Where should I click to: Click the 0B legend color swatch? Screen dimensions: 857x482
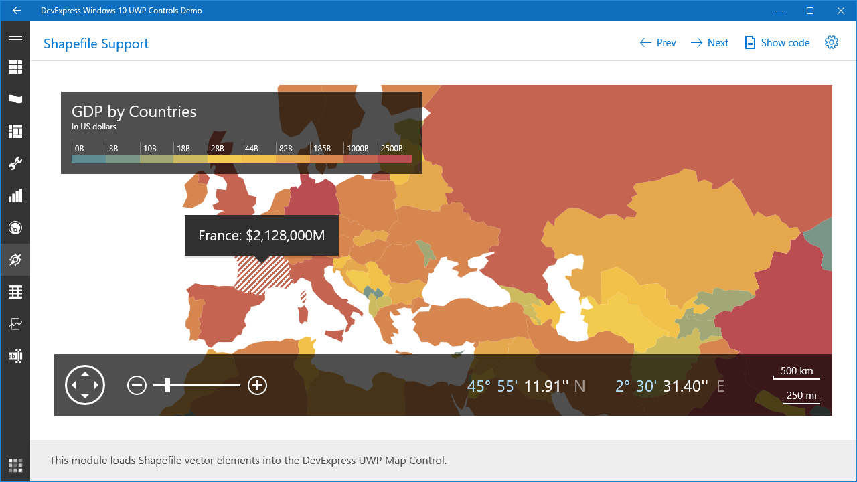coord(88,159)
